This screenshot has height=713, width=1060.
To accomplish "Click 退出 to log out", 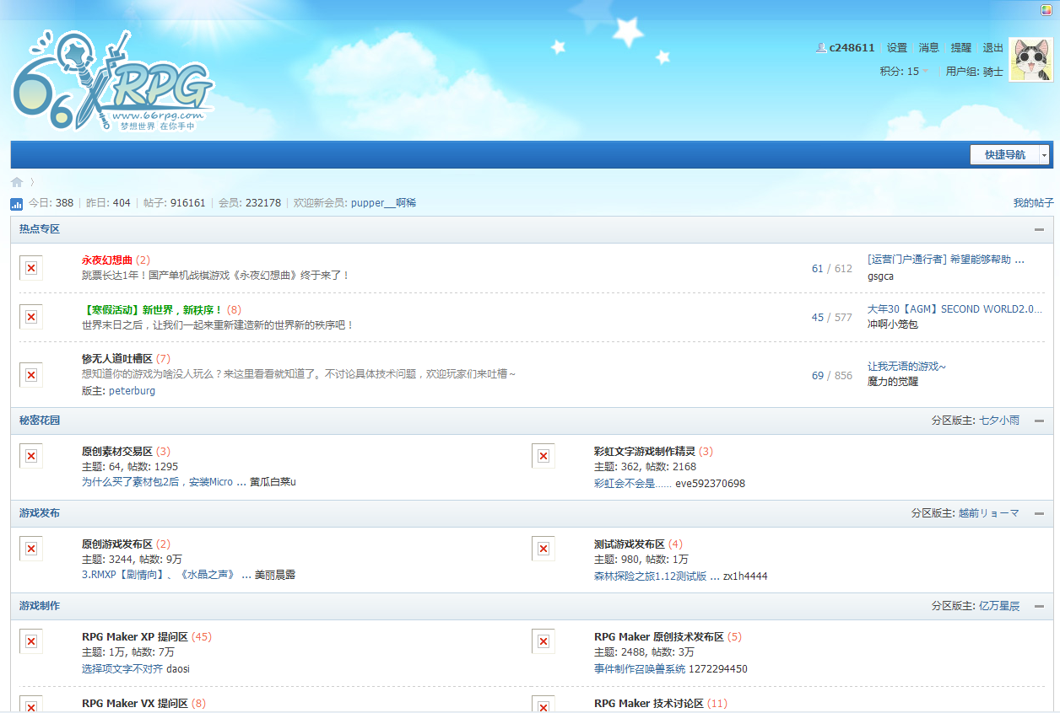I will point(993,48).
